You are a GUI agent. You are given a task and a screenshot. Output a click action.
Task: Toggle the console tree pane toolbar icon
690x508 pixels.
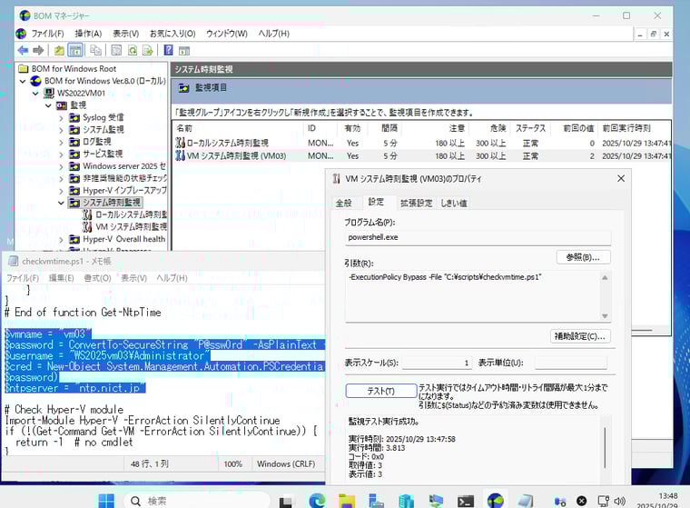pos(75,50)
